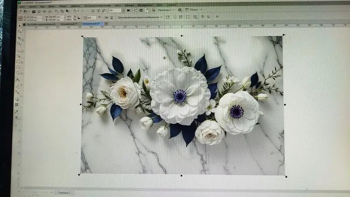Select the Color Eyedropper tool

click(x=16, y=112)
